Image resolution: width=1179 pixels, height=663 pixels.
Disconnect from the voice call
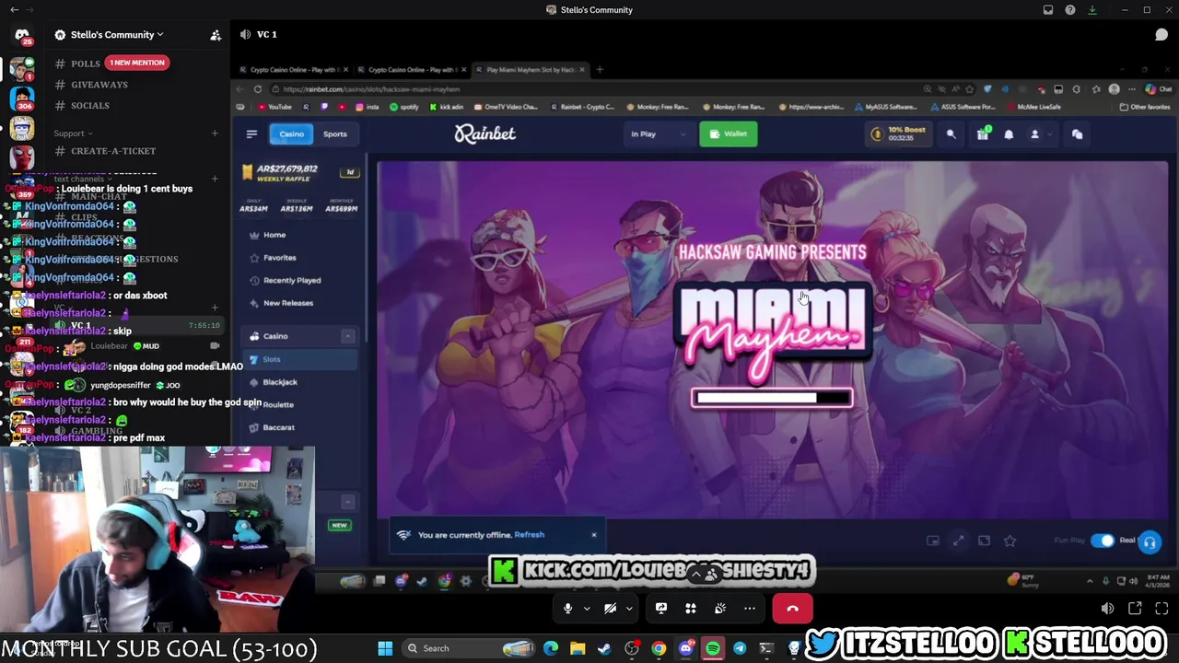tap(792, 609)
